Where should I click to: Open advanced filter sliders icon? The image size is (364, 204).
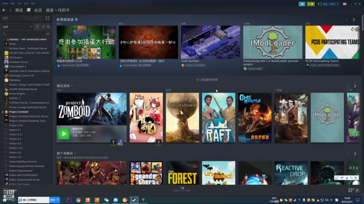(x=48, y=34)
